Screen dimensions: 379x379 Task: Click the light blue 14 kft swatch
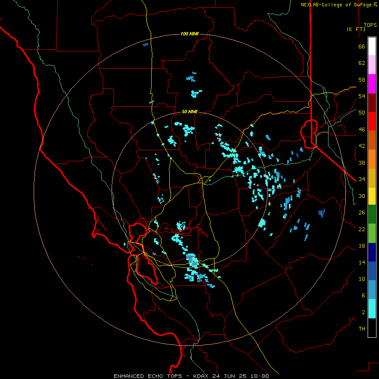372,290
